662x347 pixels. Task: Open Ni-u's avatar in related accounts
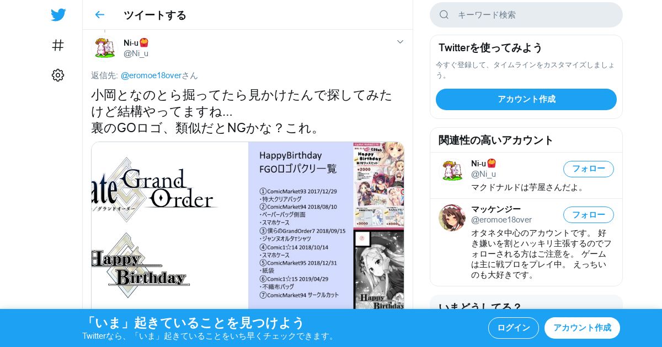point(452,171)
